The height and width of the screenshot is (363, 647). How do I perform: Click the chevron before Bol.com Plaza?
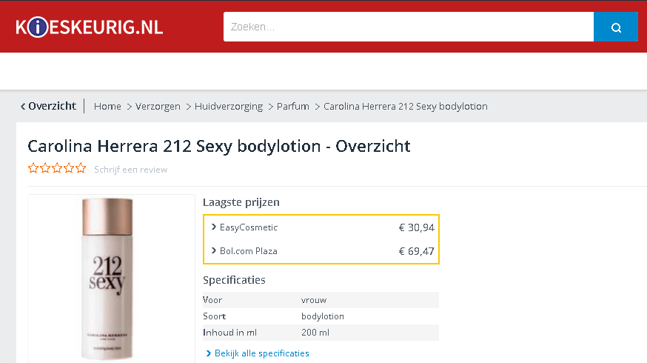click(214, 250)
